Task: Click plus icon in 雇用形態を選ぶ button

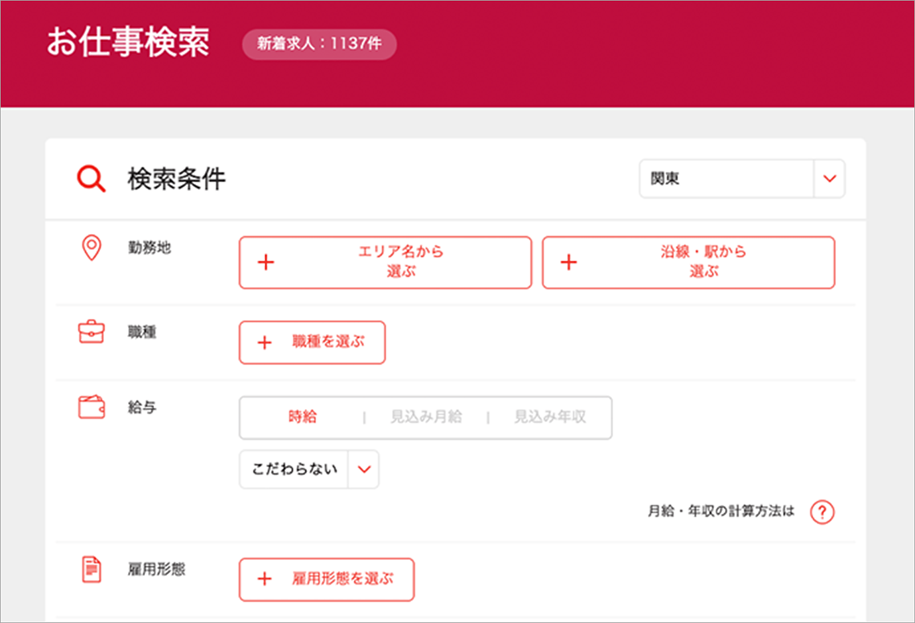Action: click(265, 579)
